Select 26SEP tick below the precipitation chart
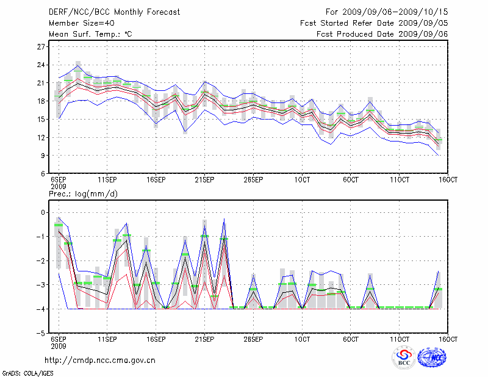 253,339
